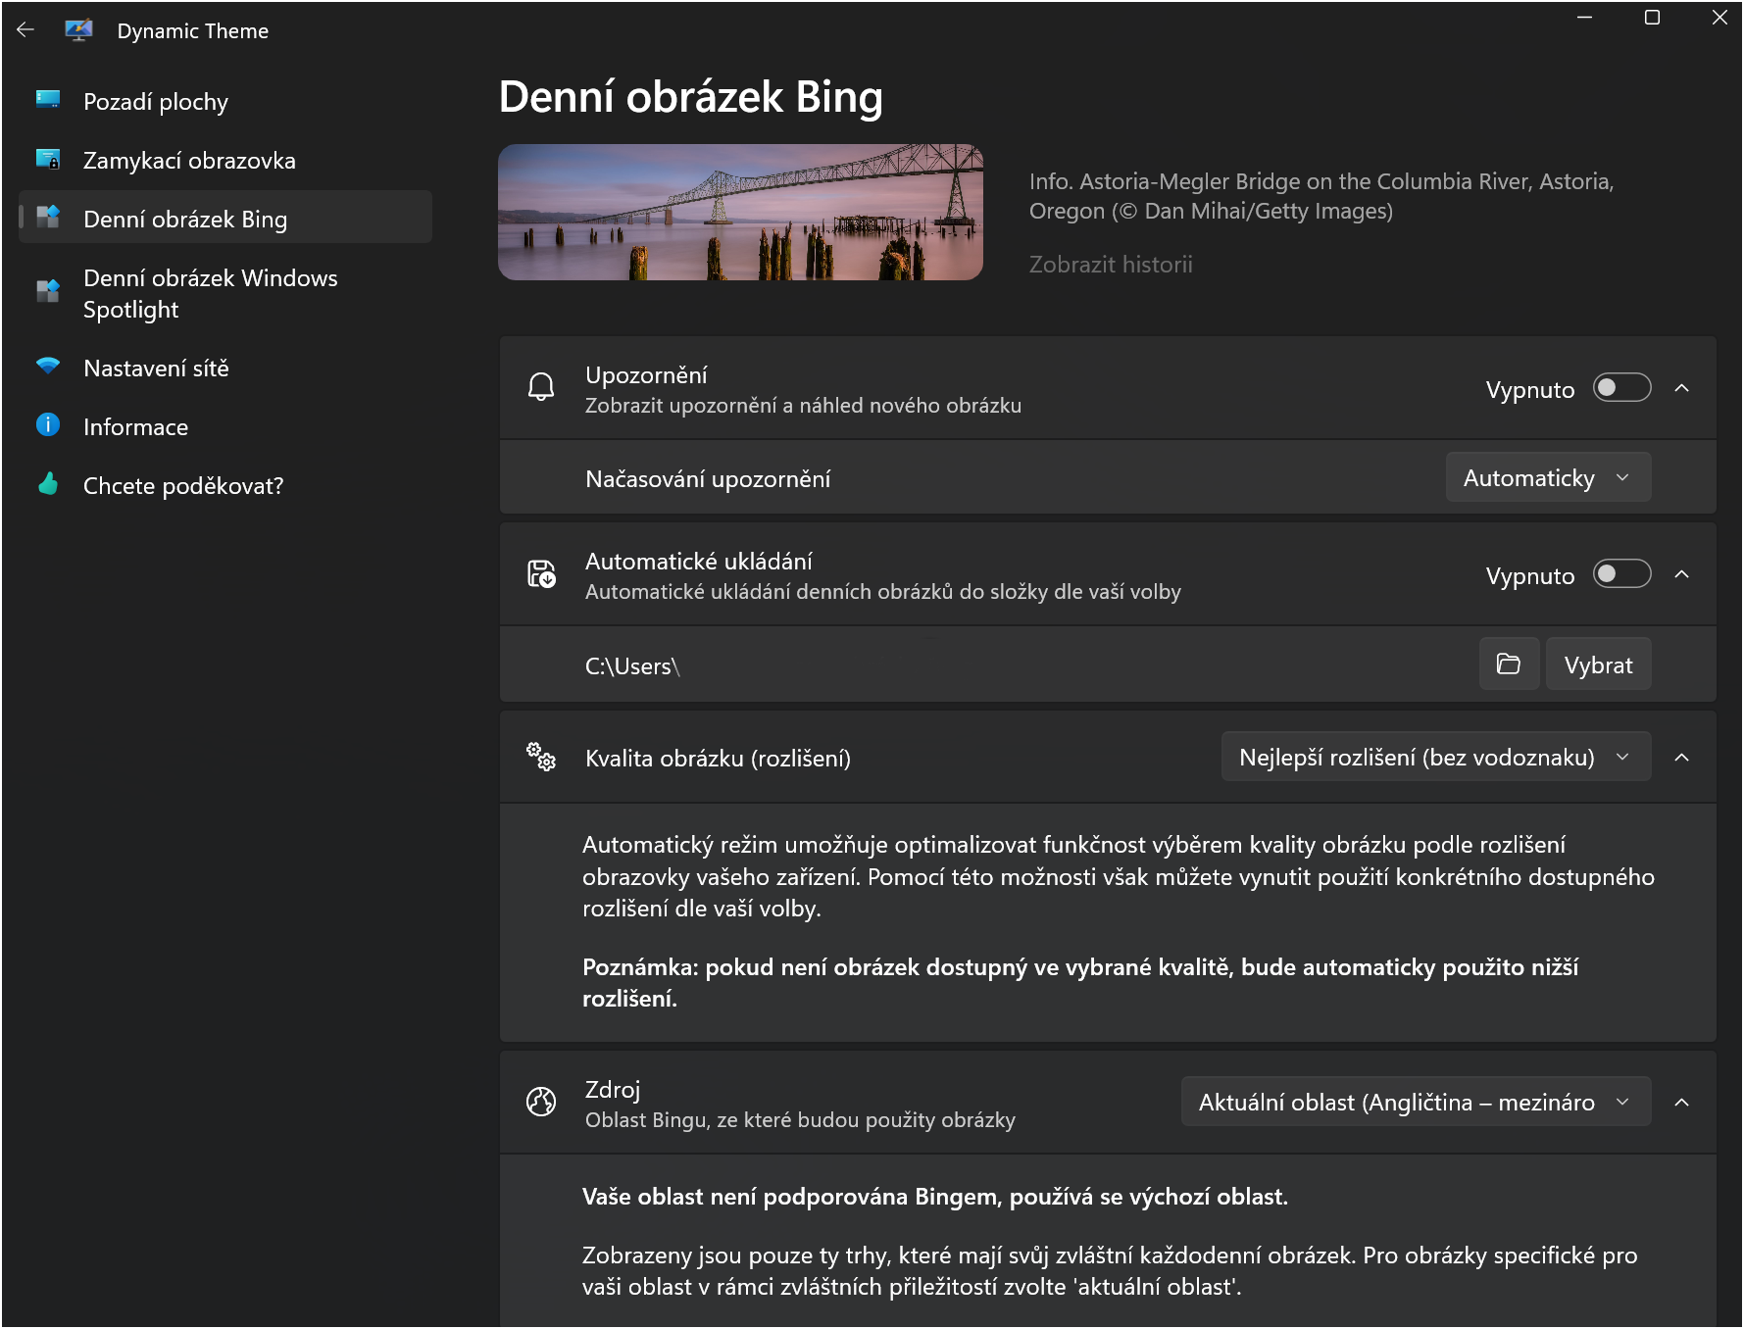Click the Astoria-Megler Bridge preview image

pos(740,213)
